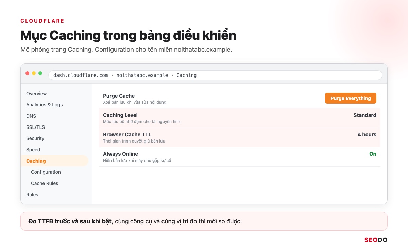Click the Always Online On status
408x251 pixels.
click(x=373, y=154)
